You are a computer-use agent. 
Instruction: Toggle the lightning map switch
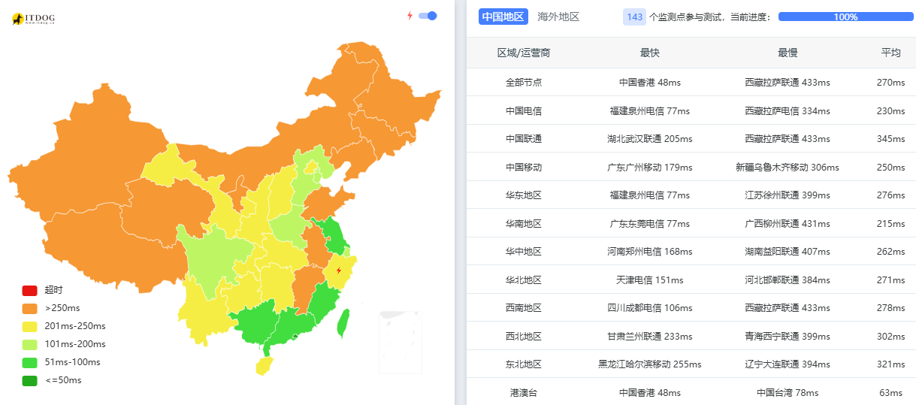click(x=428, y=16)
